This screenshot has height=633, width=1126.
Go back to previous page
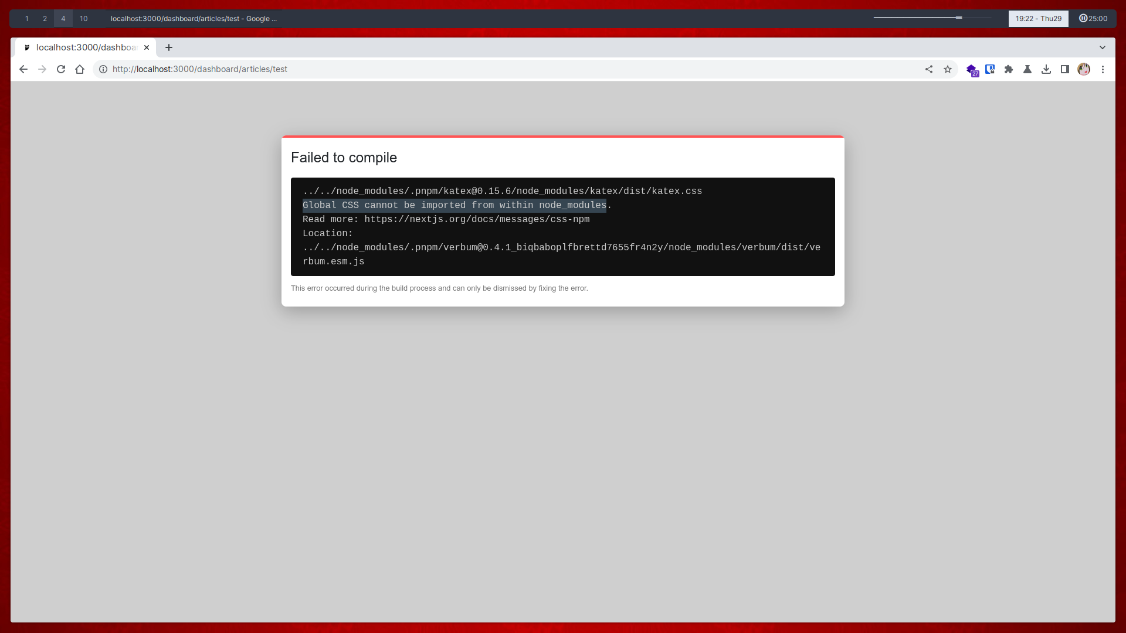[x=23, y=69]
